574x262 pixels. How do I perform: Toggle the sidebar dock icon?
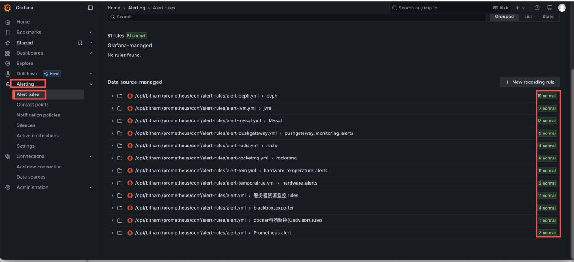click(91, 8)
